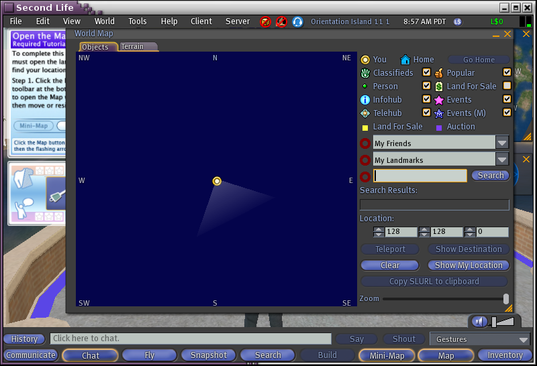Image resolution: width=537 pixels, height=366 pixels.
Task: Mute audio using the speaker icon
Action: pyautogui.click(x=479, y=322)
